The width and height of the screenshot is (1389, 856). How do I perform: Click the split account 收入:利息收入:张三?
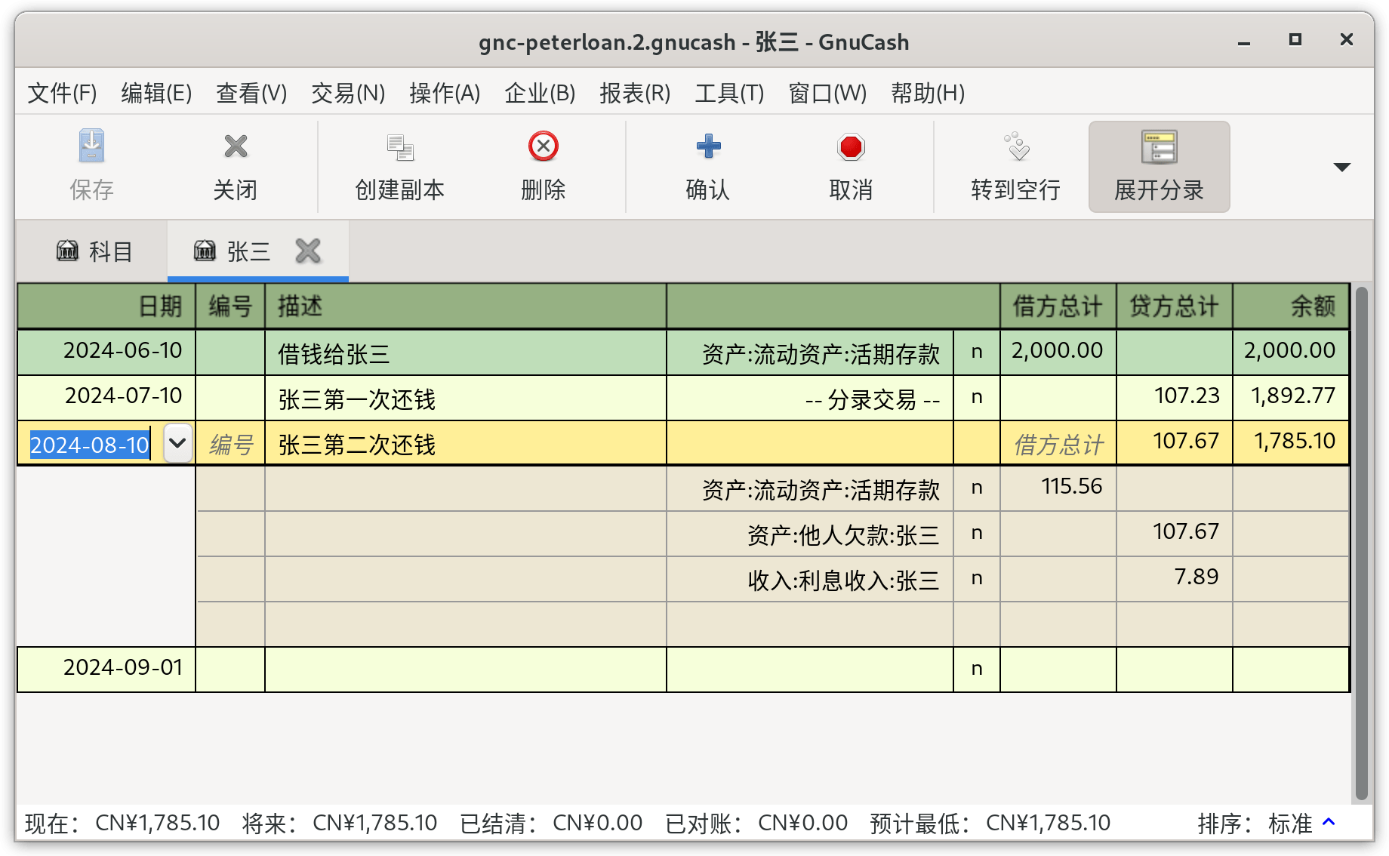[810, 580]
